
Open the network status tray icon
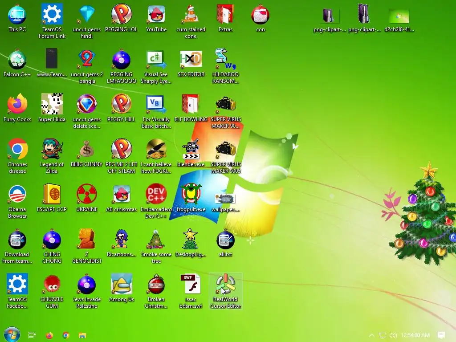coord(383,335)
